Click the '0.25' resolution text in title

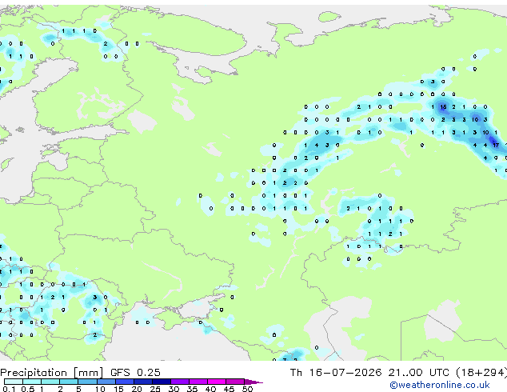[149, 373]
